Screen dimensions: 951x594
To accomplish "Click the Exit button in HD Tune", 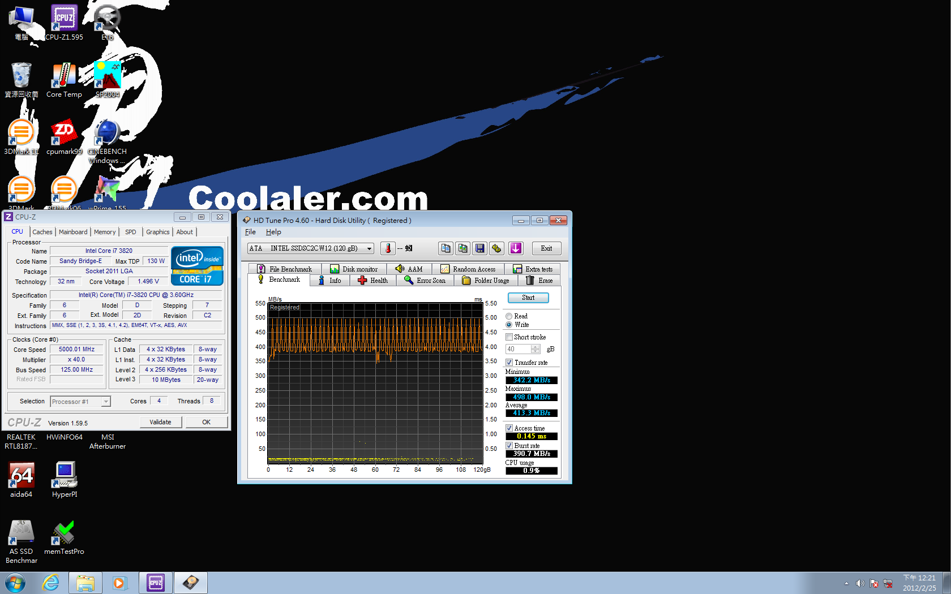I will pyautogui.click(x=546, y=248).
